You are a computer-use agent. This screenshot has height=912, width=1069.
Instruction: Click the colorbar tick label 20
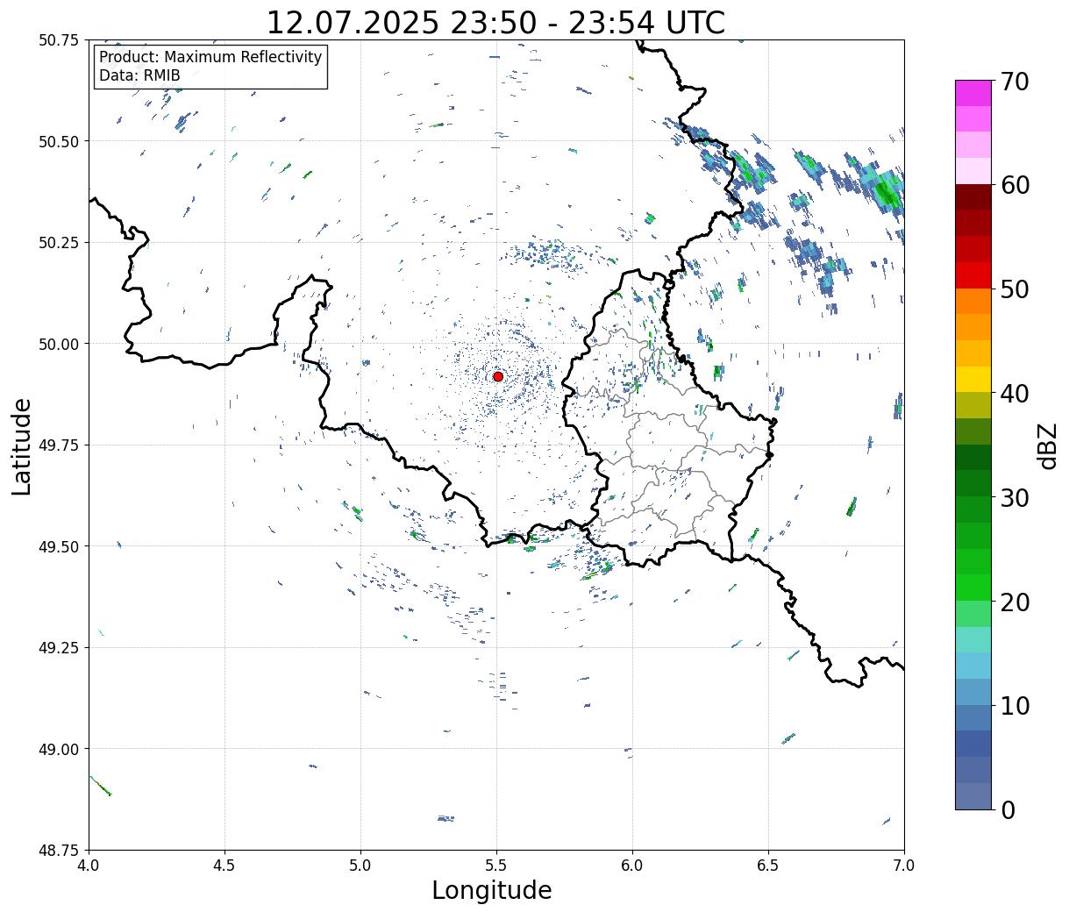[1014, 602]
